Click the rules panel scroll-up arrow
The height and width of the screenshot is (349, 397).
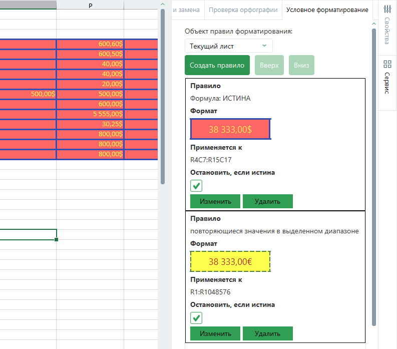pyautogui.click(x=373, y=24)
